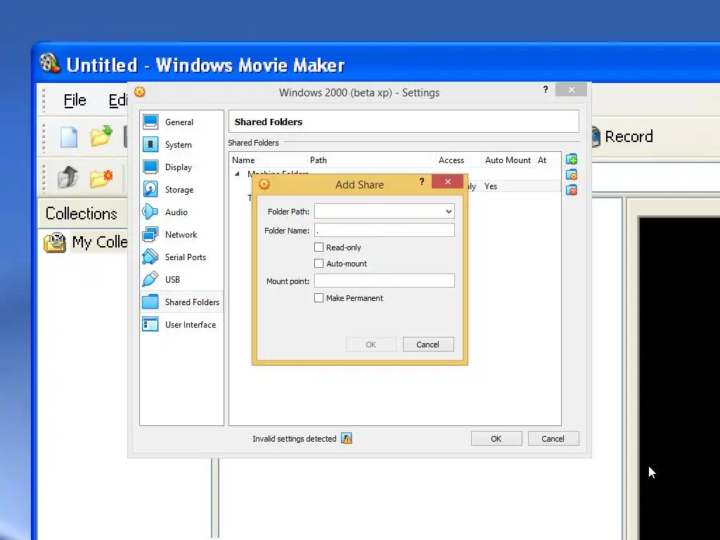Close the Settings window
720x540 pixels.
(x=571, y=89)
